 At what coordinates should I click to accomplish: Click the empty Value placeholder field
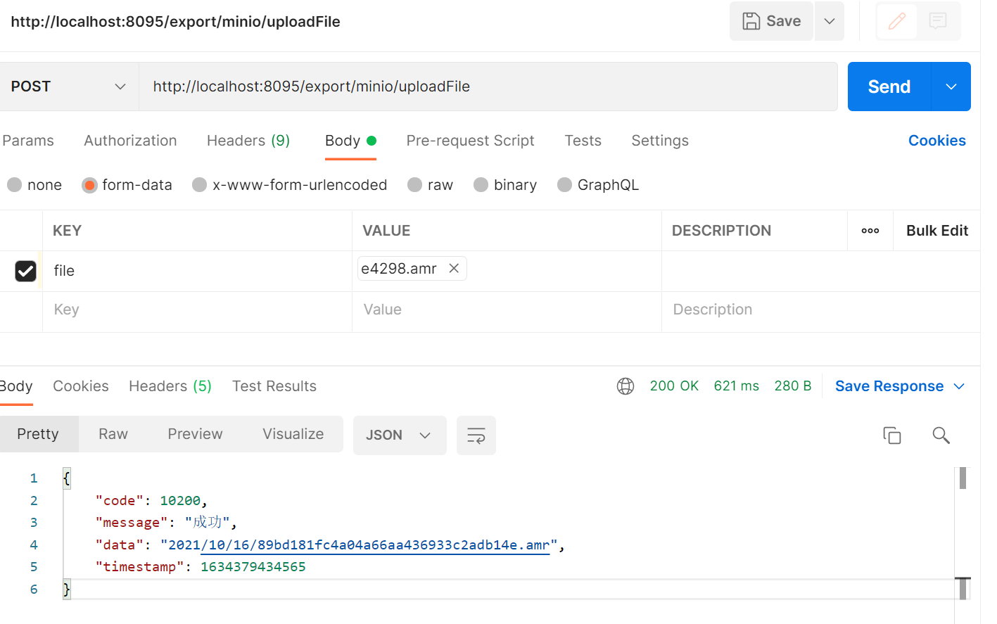[507, 310]
